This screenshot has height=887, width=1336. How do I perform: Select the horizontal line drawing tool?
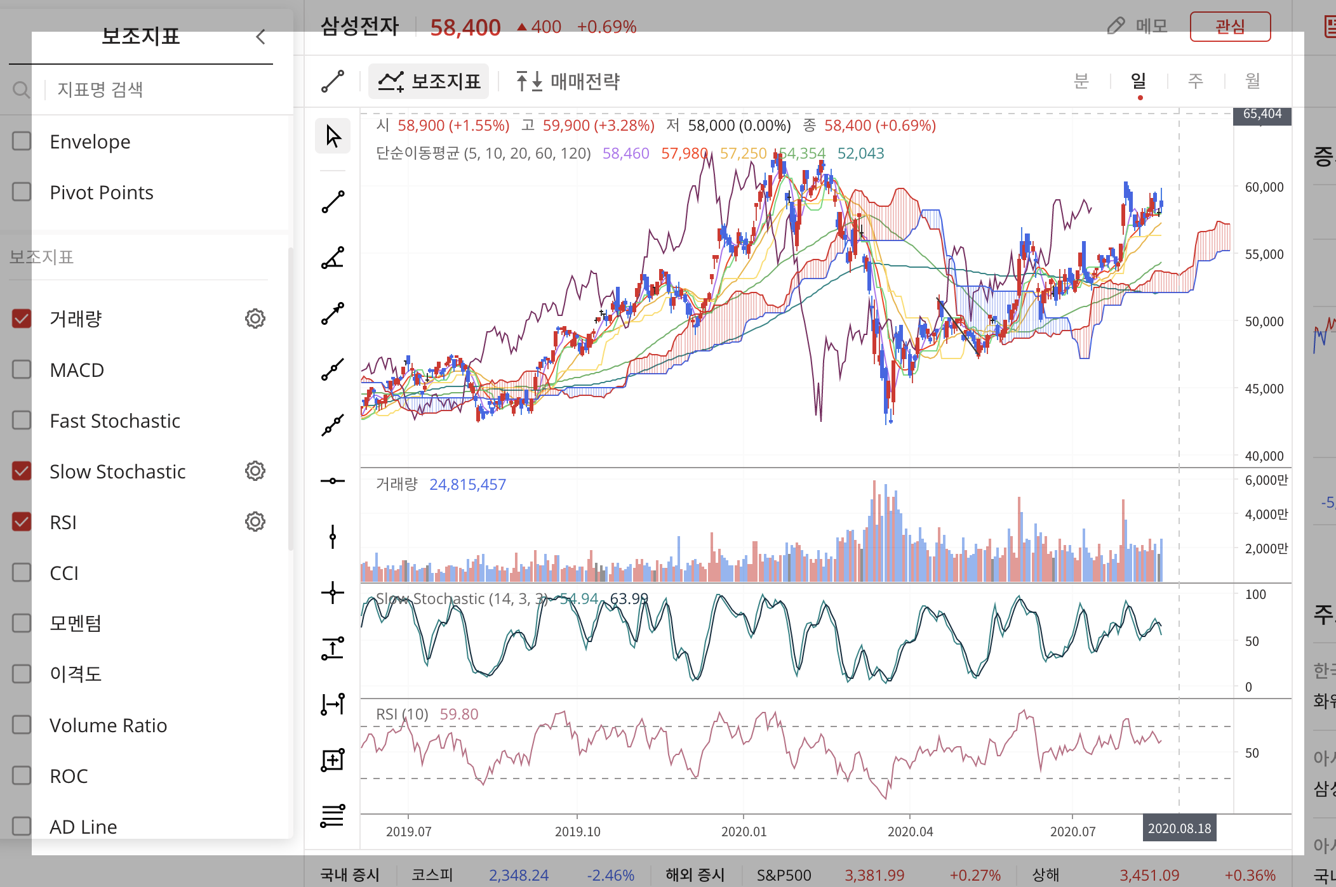click(333, 481)
